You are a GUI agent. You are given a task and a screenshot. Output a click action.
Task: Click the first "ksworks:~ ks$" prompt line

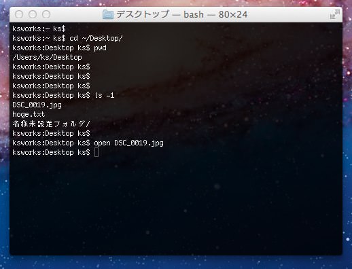point(39,29)
